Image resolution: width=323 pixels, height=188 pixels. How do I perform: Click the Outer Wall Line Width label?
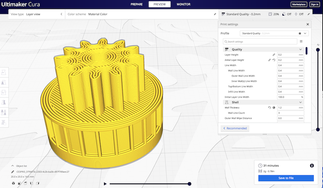pyautogui.click(x=243, y=76)
